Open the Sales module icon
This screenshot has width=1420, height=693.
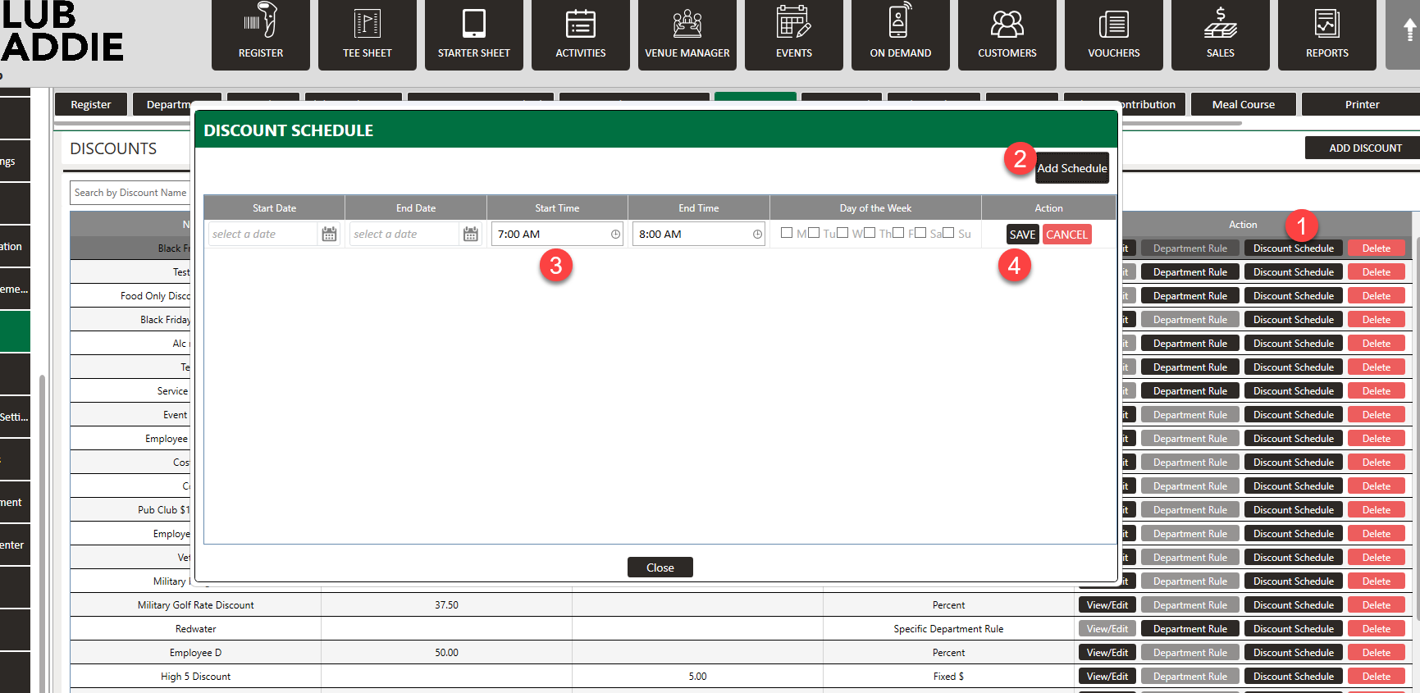point(1220,34)
